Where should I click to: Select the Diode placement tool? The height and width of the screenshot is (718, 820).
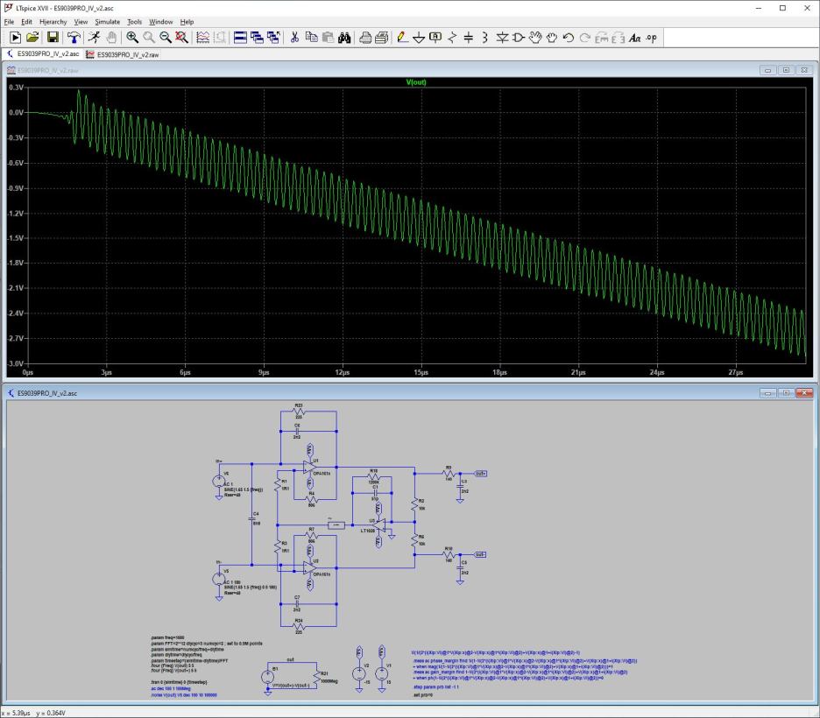tap(502, 38)
